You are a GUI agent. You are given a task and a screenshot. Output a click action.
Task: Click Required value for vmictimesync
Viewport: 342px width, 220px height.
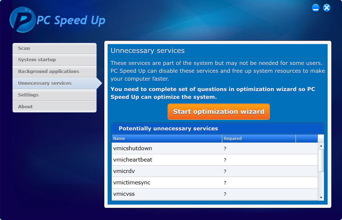coord(225,183)
